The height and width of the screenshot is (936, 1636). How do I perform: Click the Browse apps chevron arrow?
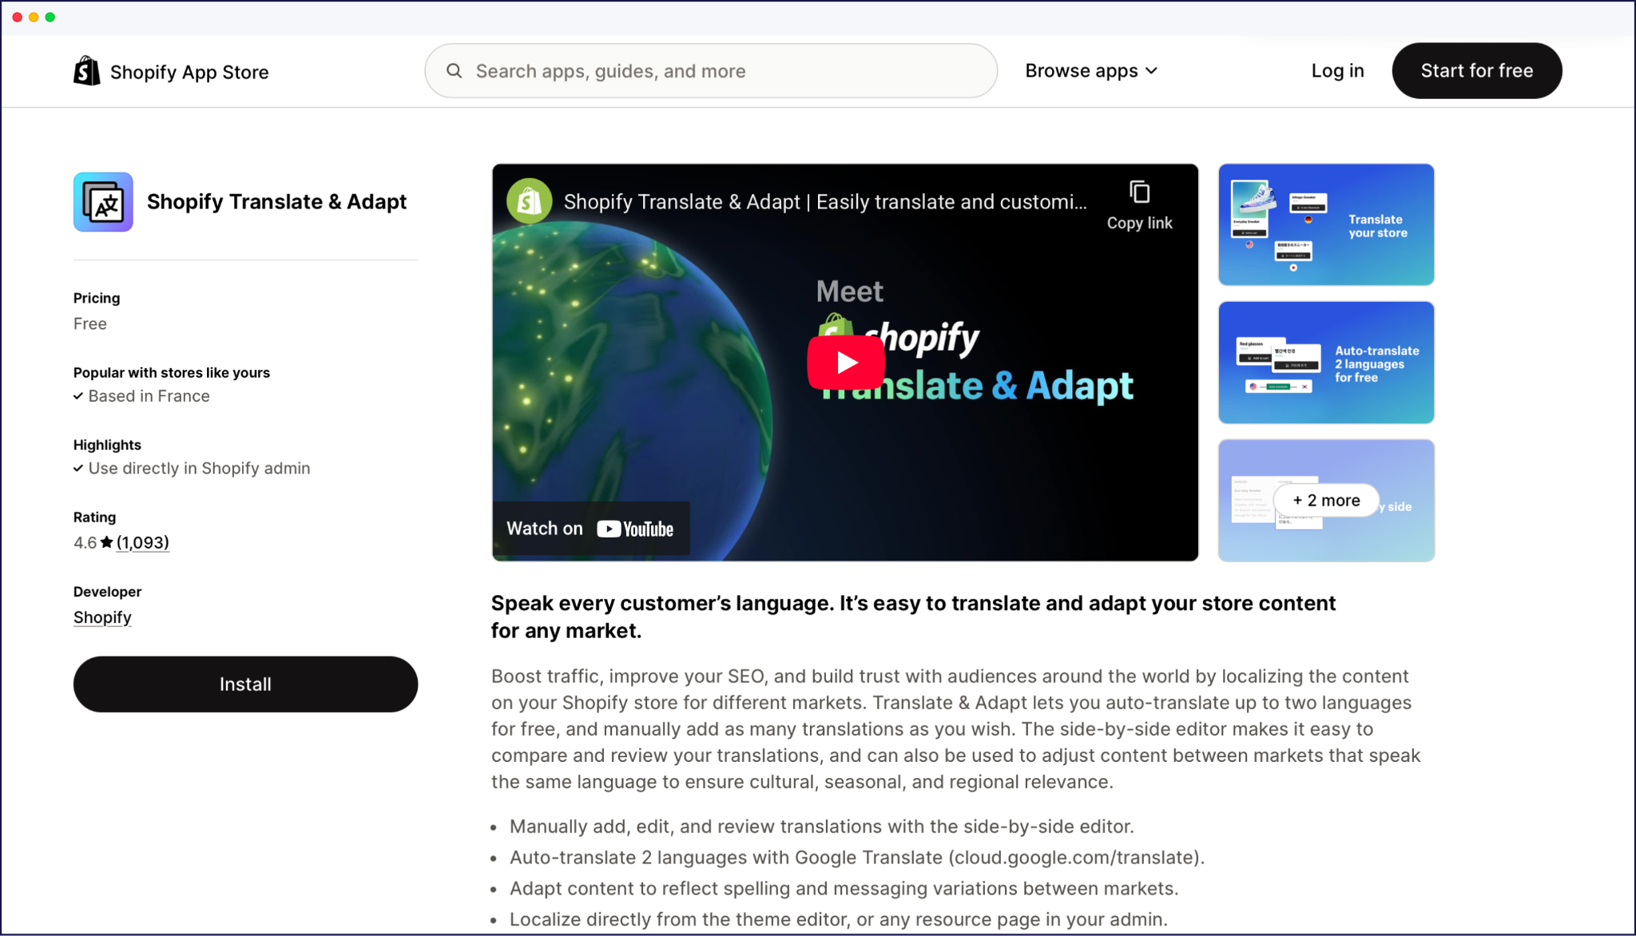pos(1151,71)
